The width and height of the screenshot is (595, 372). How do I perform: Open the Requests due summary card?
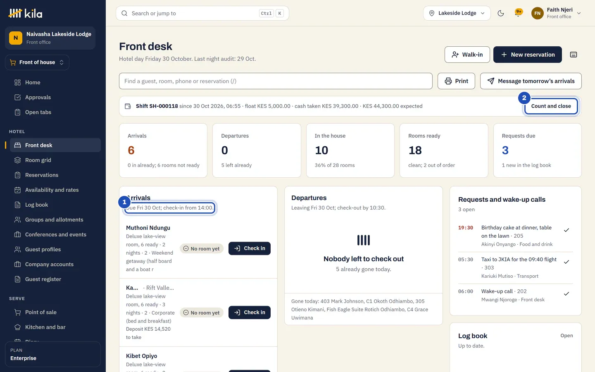point(538,150)
